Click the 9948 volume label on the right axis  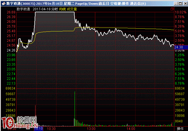pyautogui.click(x=179, y=121)
